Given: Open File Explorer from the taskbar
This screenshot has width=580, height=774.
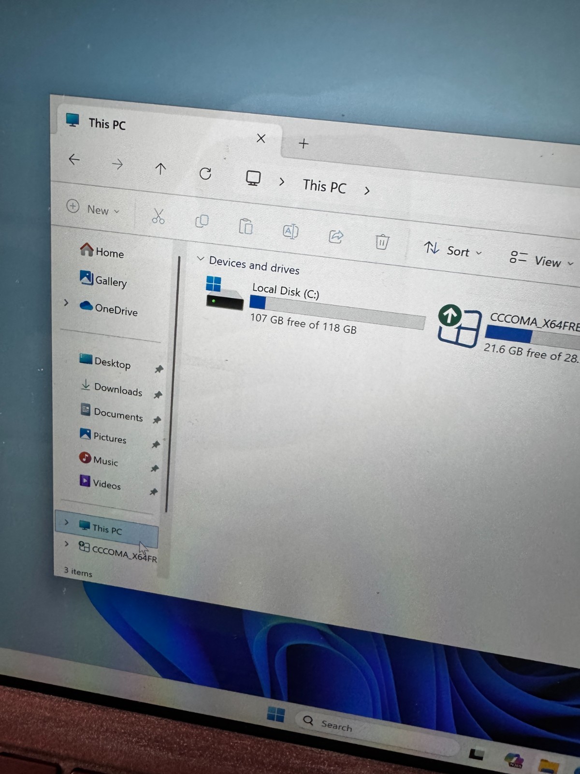Looking at the screenshot, I should (549, 766).
